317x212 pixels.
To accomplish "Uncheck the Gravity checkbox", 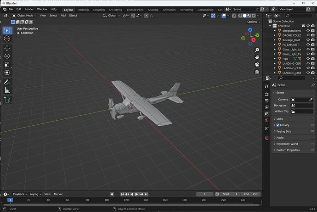I will [278, 125].
